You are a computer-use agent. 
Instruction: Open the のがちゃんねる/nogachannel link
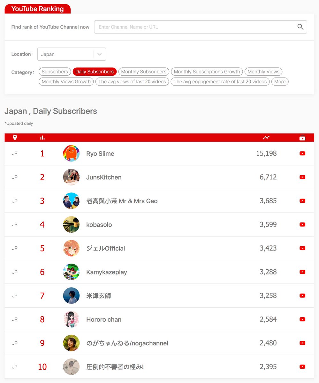pyautogui.click(x=127, y=343)
